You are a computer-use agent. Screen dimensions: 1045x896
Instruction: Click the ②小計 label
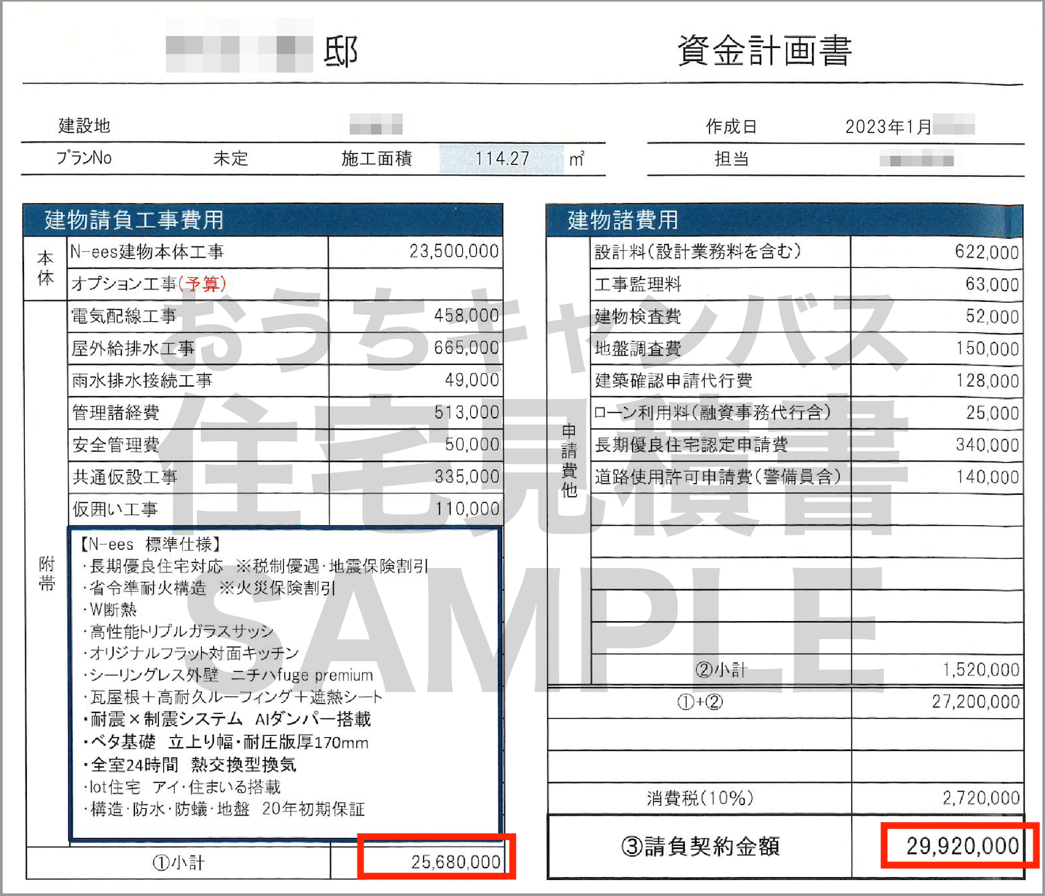(x=721, y=670)
